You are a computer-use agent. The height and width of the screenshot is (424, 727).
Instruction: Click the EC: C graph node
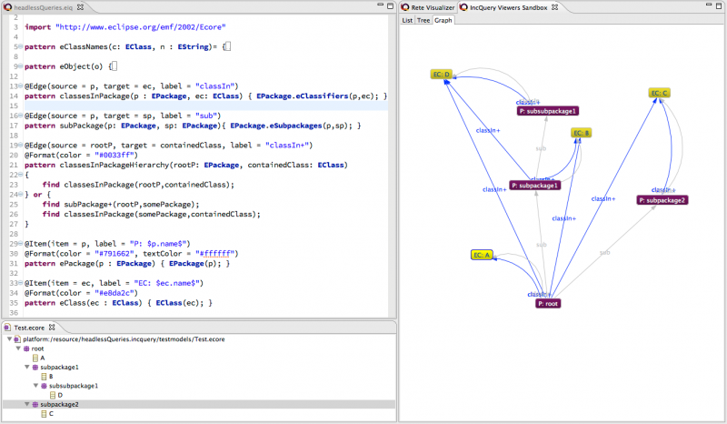(x=659, y=93)
